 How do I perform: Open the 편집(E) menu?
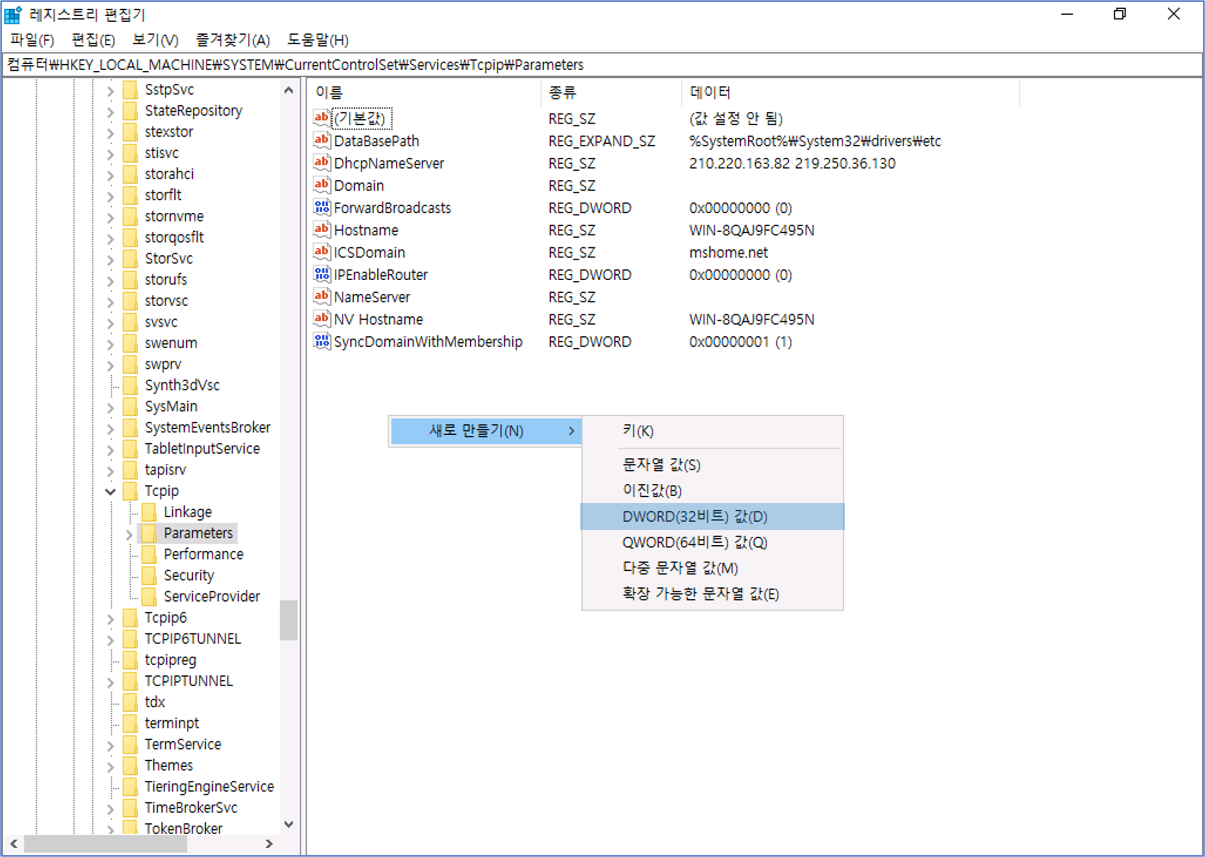tap(93, 40)
